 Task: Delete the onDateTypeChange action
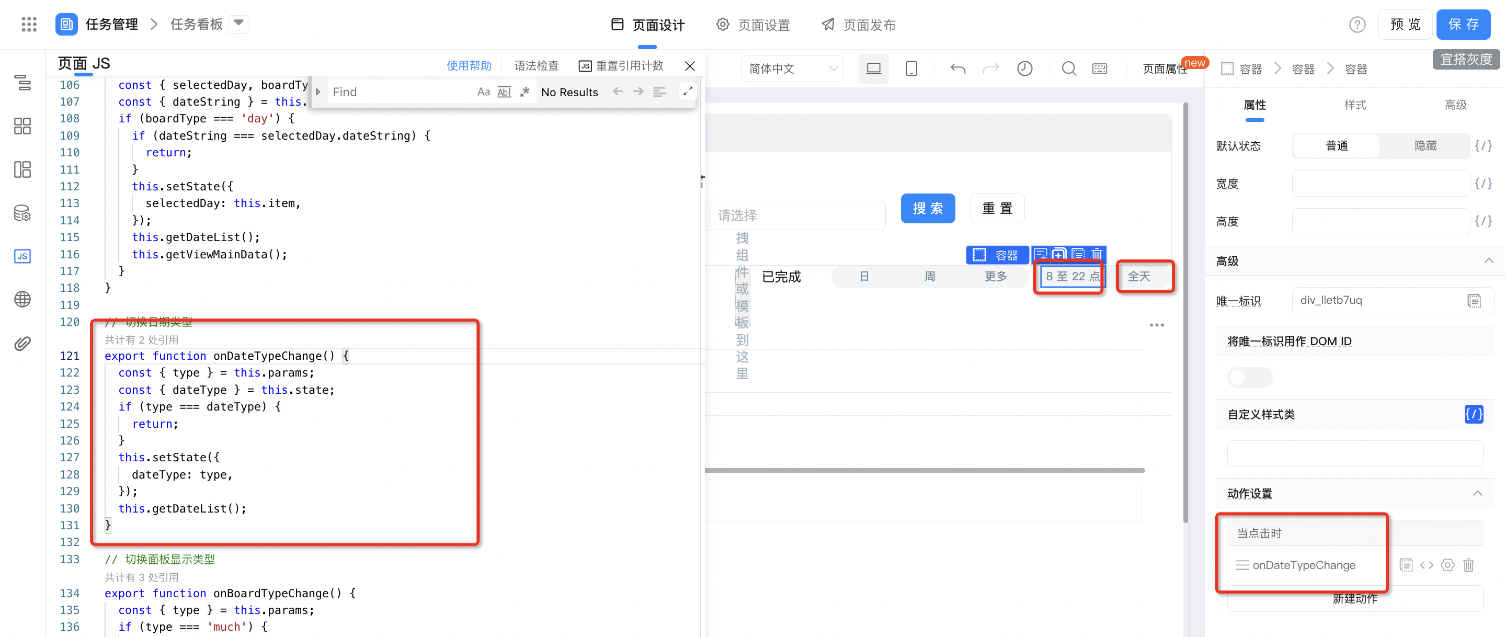coord(1468,564)
